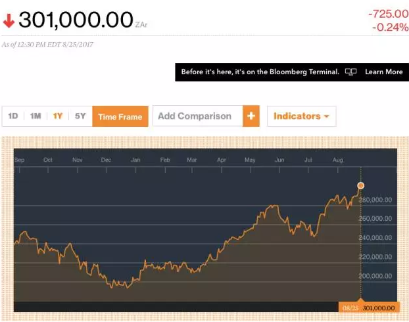The image size is (409, 322).
Task: Click the 08/25 date label below chart
Action: click(350, 308)
